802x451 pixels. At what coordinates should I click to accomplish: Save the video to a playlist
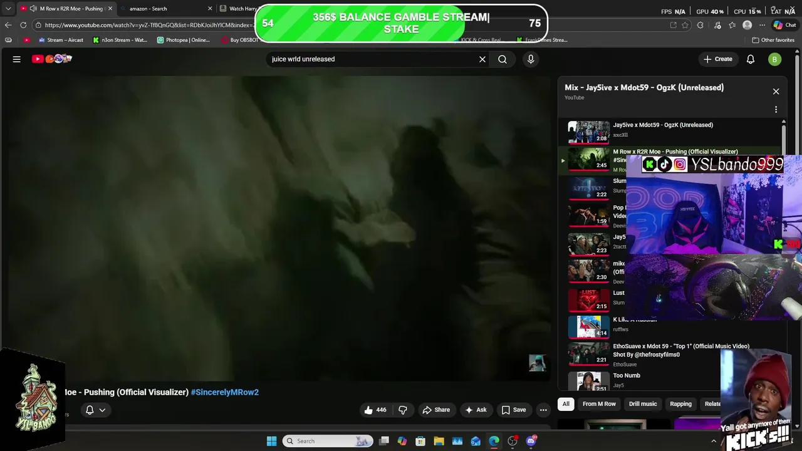(514, 410)
